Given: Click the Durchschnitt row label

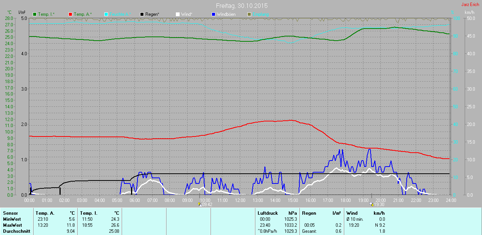Looking at the screenshot, I should tap(16, 231).
